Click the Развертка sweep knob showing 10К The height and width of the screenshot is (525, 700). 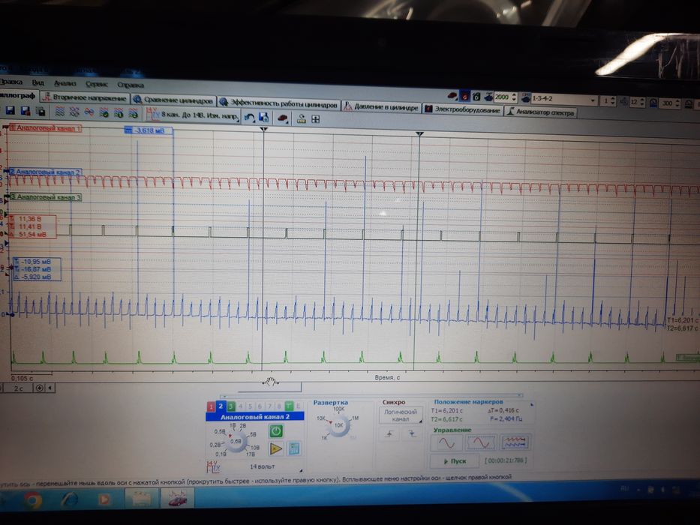(339, 425)
